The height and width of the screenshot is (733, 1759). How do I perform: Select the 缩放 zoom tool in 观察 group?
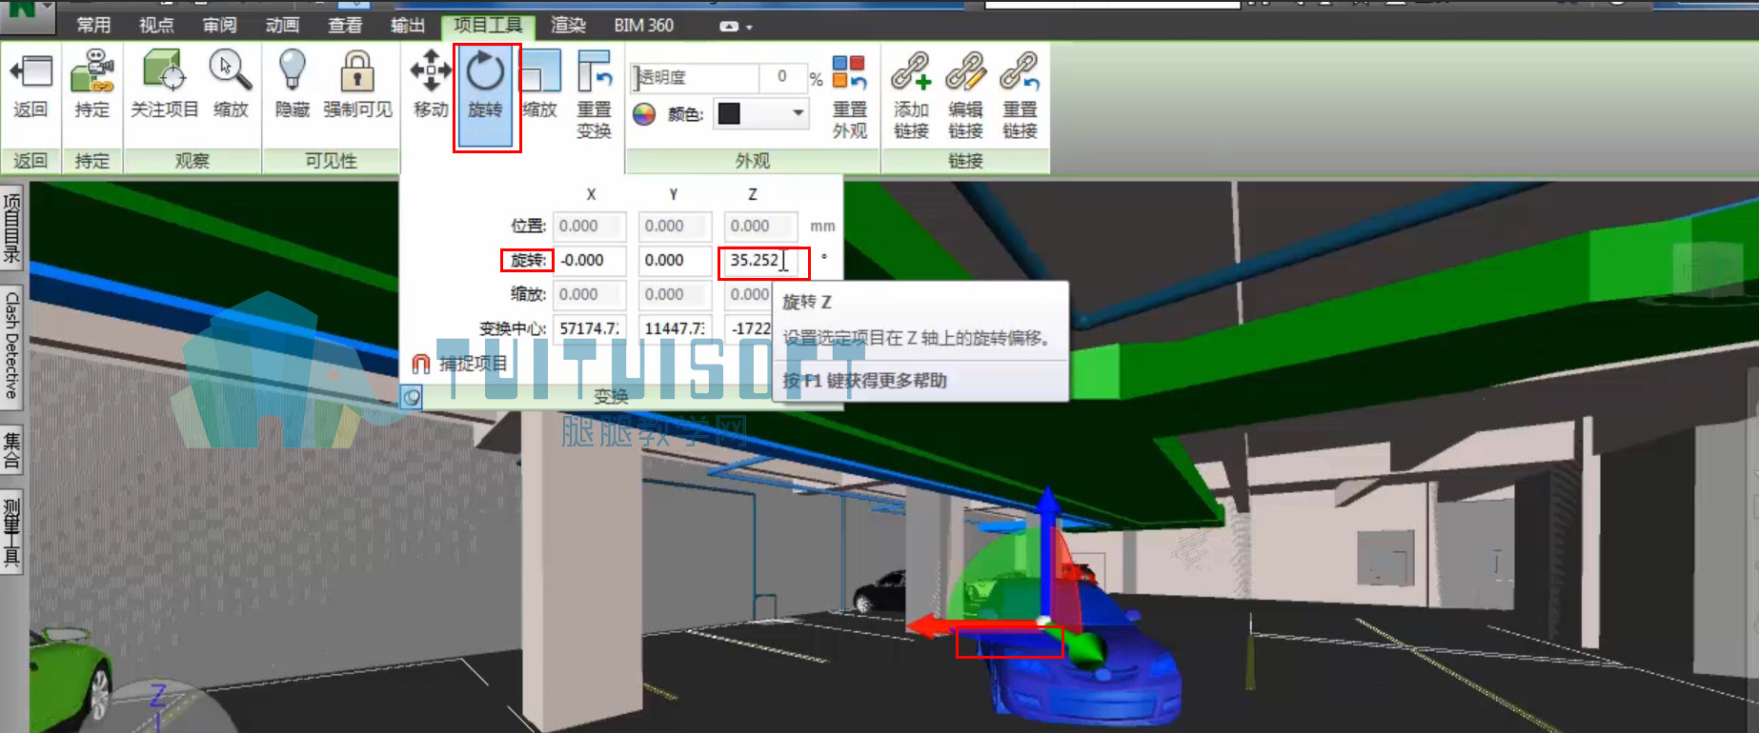pos(231,86)
